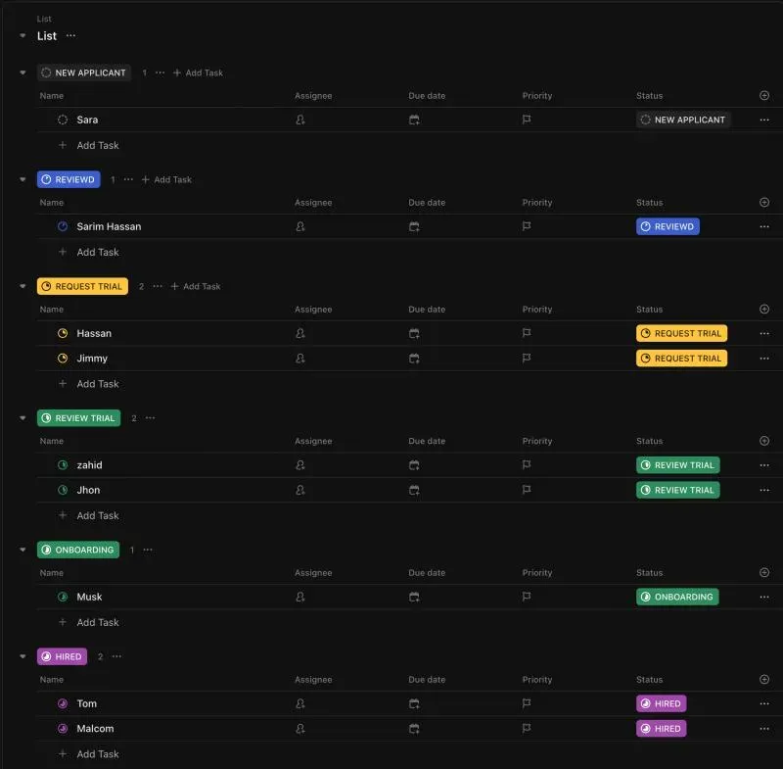Change Tom's Hired status badge
Screen dimensions: 783x769
click(662, 704)
